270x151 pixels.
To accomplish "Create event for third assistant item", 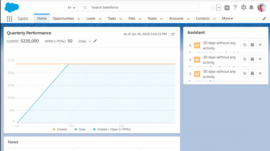I will pos(252,73).
